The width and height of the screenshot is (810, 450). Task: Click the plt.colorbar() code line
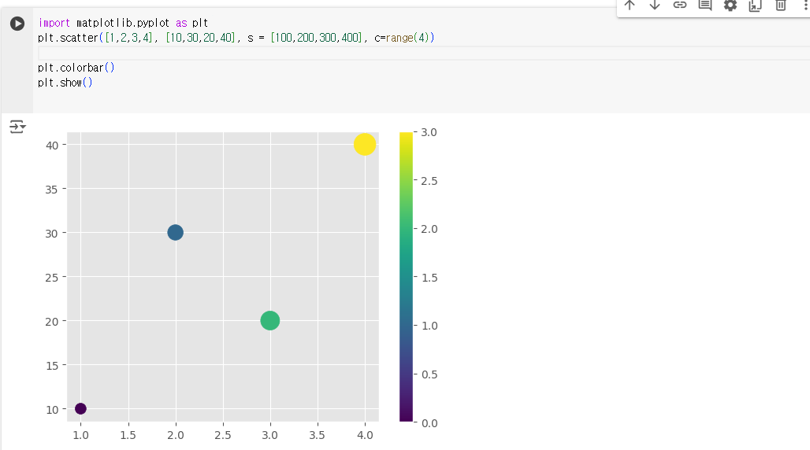point(76,68)
